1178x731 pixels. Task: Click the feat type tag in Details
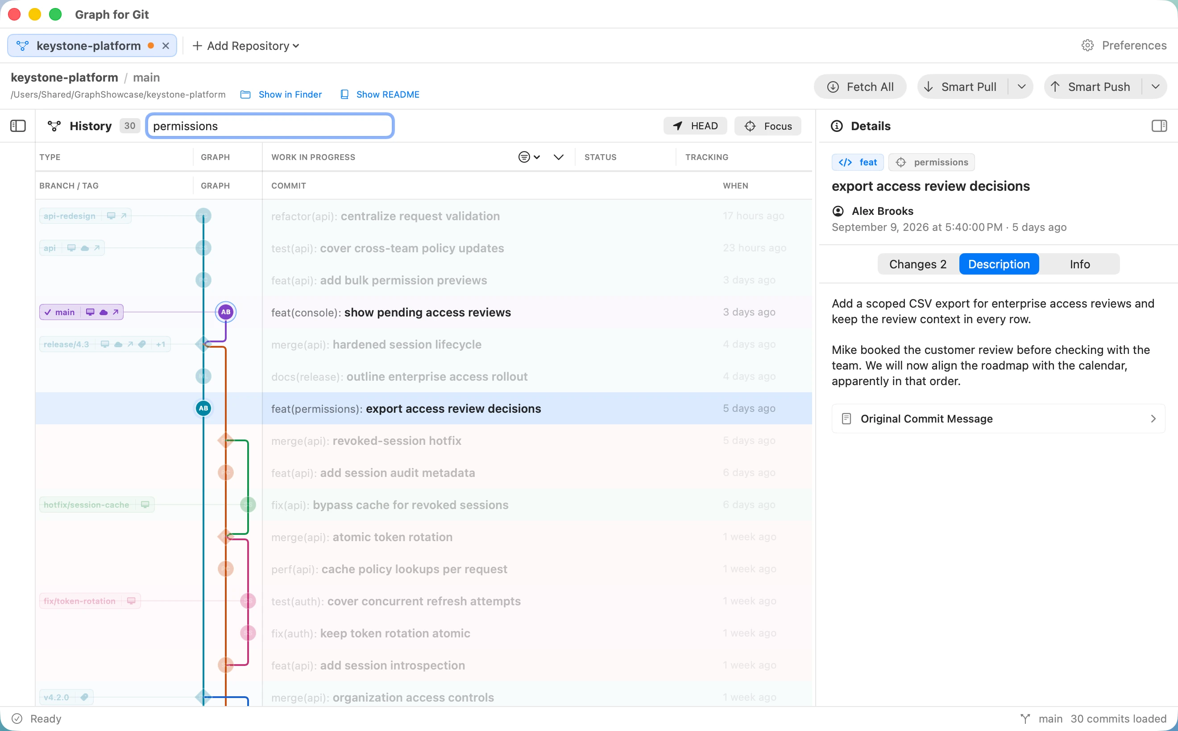858,162
